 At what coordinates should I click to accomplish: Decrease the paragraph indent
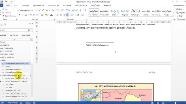point(74,10)
